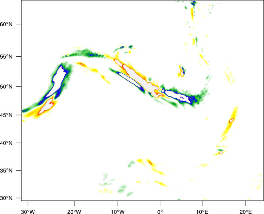This screenshot has width=264, height=214.
Task: Click the 40°N latitude label
Action: click(x=6, y=143)
